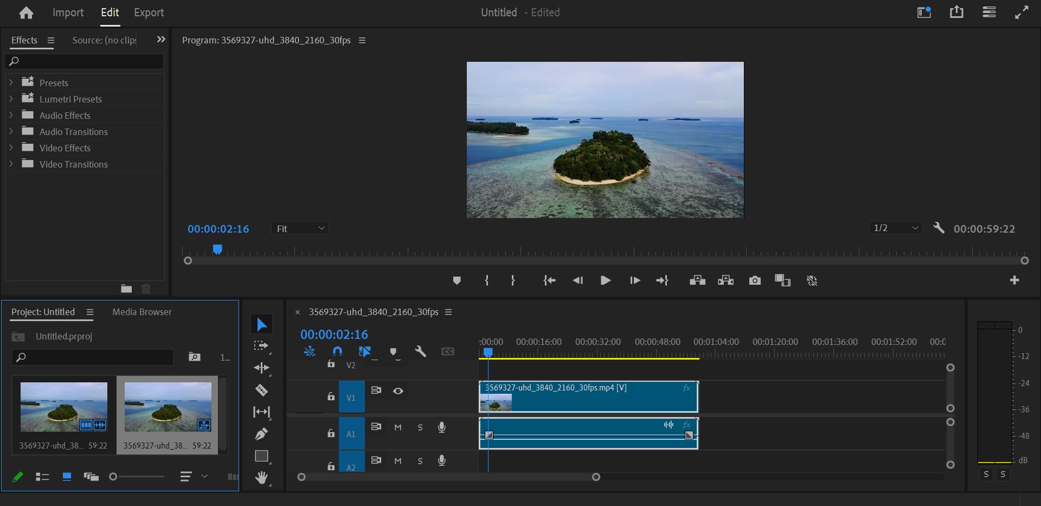
Task: Open Project panel sort icons dropdown
Action: pyautogui.click(x=194, y=476)
